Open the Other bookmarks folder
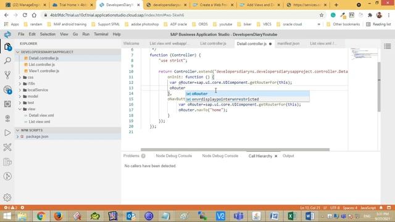The height and width of the screenshot is (222, 395). (x=343, y=24)
